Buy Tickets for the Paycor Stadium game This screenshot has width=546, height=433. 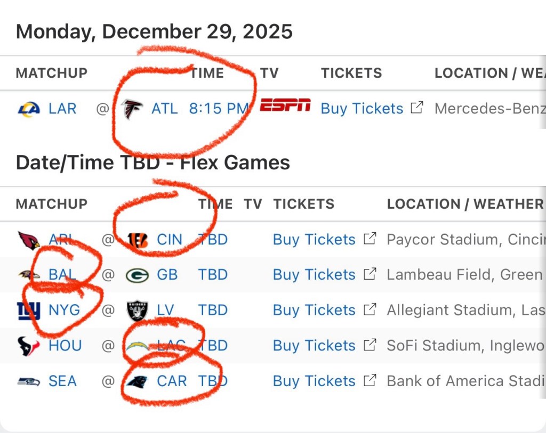coord(314,240)
